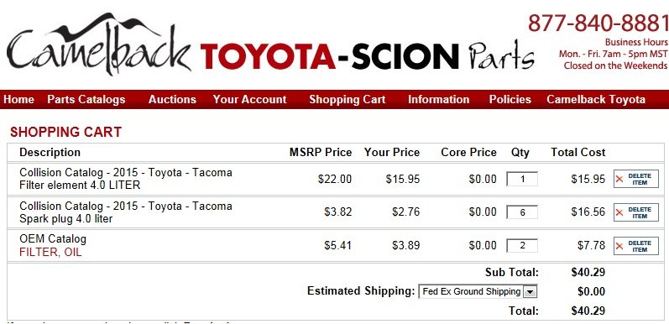Delete the Filter element 4.0 LITER item
Image resolution: width=669 pixels, height=324 pixels.
(635, 179)
